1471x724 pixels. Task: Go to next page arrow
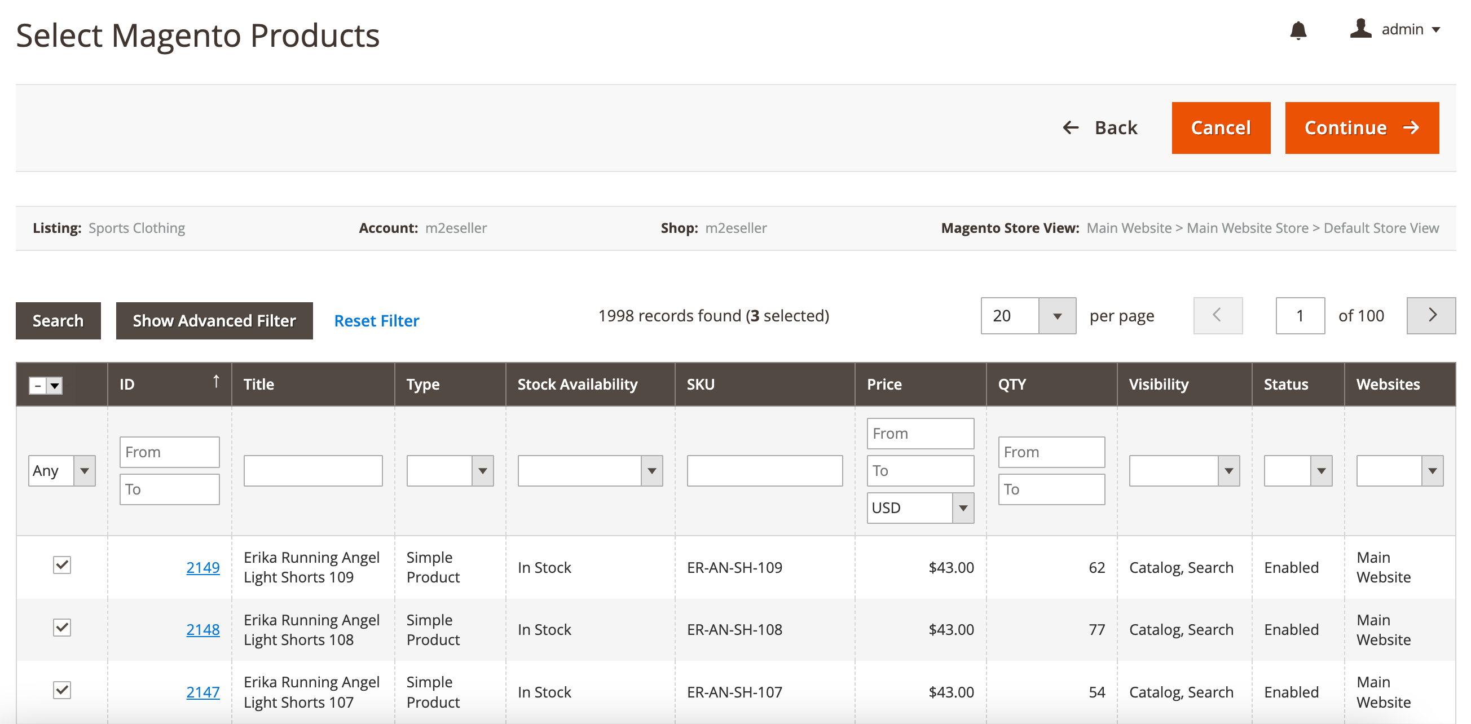pos(1431,315)
